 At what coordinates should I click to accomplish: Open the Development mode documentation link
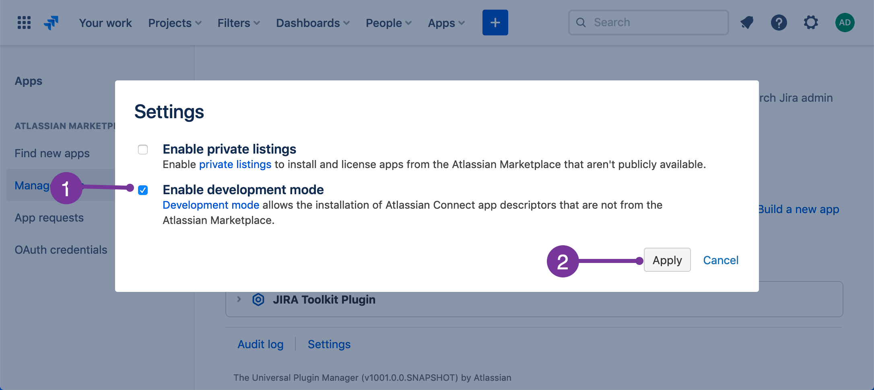pyautogui.click(x=210, y=205)
